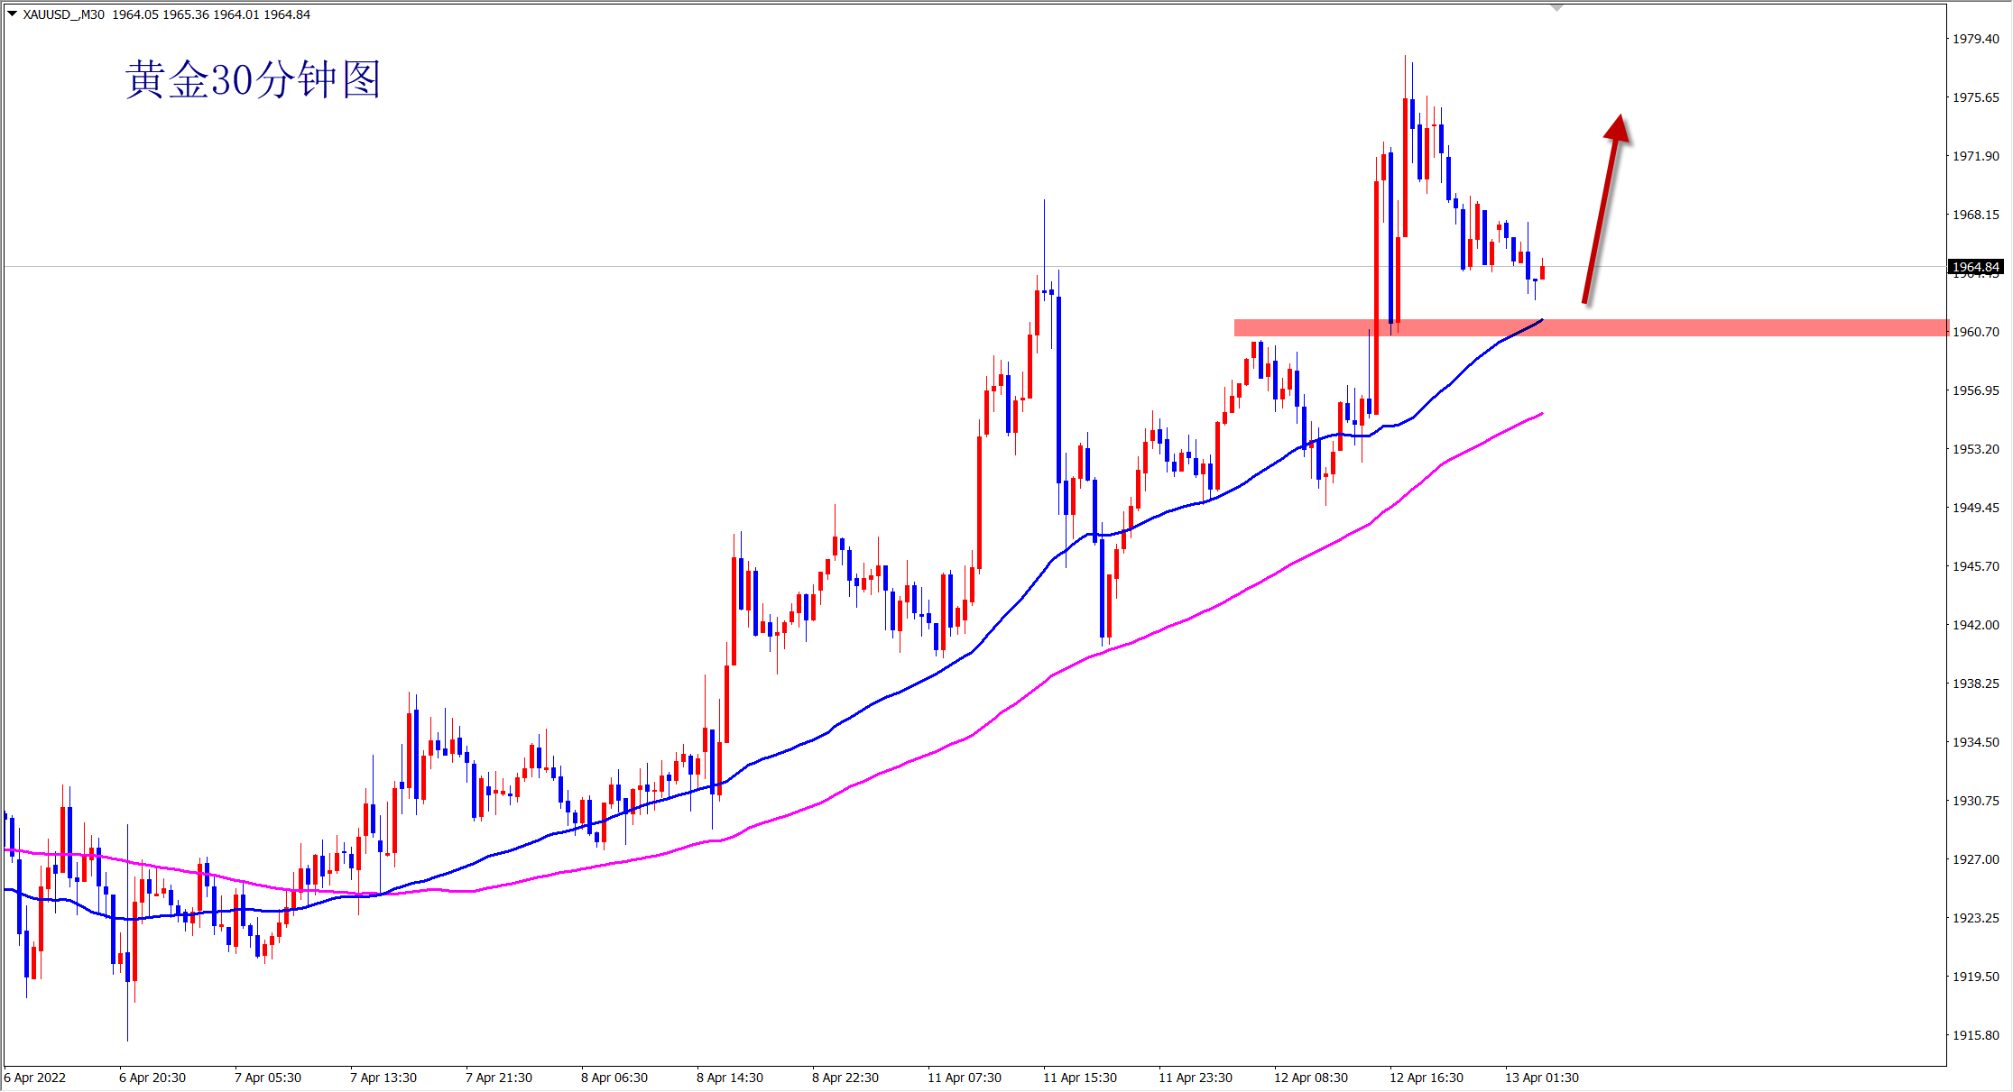
Task: Click the 1960.70 price axis label
Action: click(x=1975, y=332)
